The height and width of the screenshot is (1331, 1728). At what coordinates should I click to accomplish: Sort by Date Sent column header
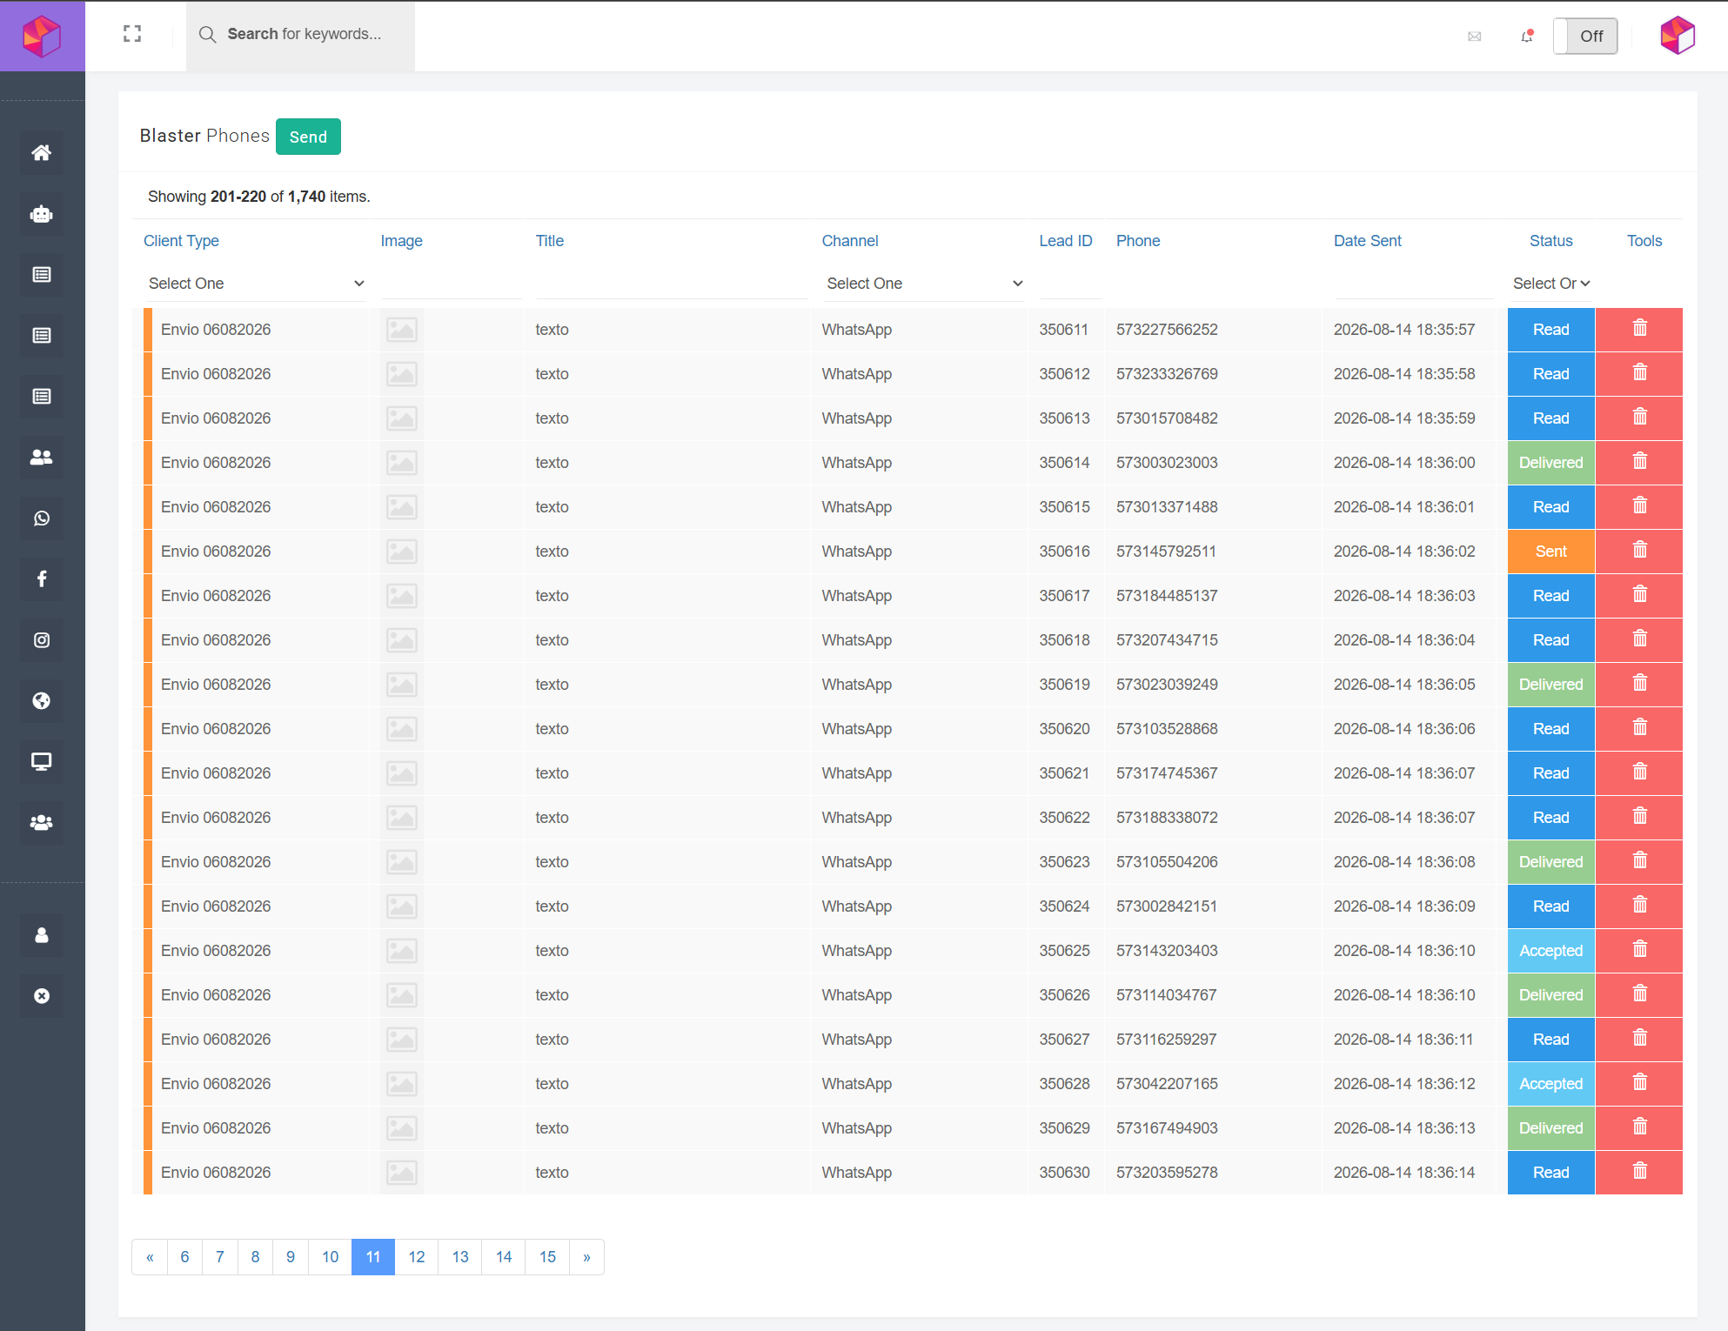pos(1367,241)
